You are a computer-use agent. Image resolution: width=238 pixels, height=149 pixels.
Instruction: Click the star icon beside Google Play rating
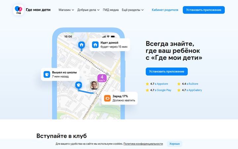coord(147,90)
